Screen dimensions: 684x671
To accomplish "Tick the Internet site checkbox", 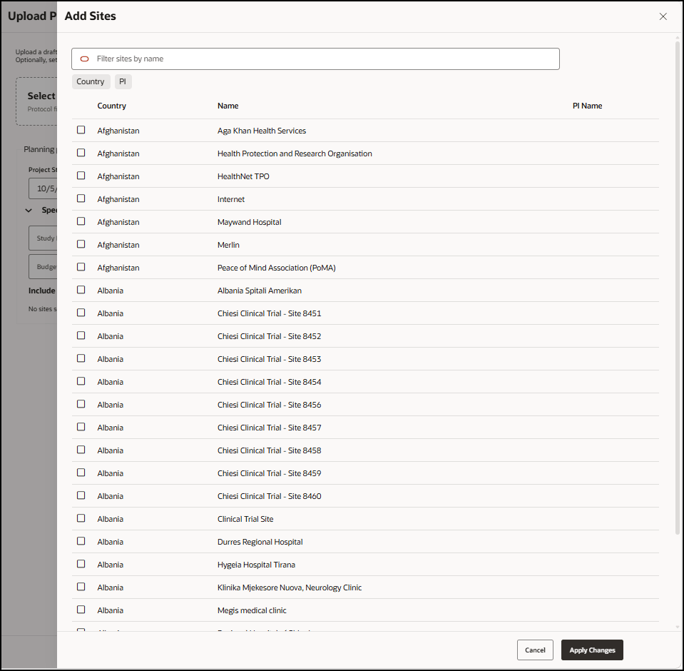I will click(81, 198).
